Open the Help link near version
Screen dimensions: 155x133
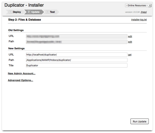coord(144,12)
